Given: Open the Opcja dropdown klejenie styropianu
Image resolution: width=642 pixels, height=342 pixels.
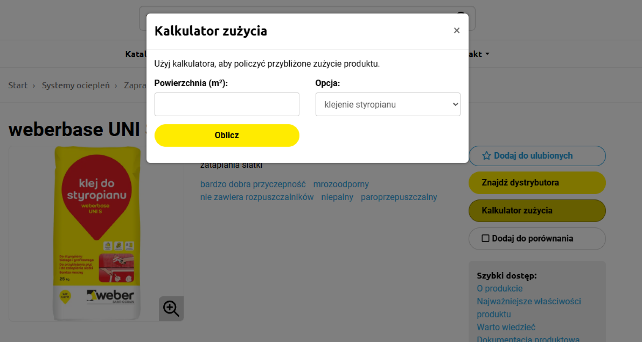Looking at the screenshot, I should point(388,105).
